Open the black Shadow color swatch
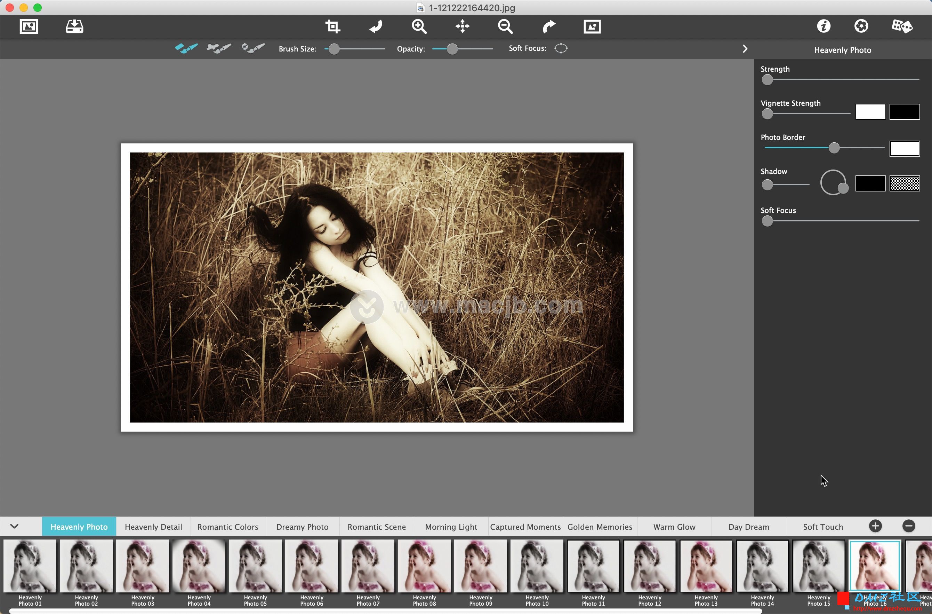Screen dimensions: 932x614 tap(870, 183)
